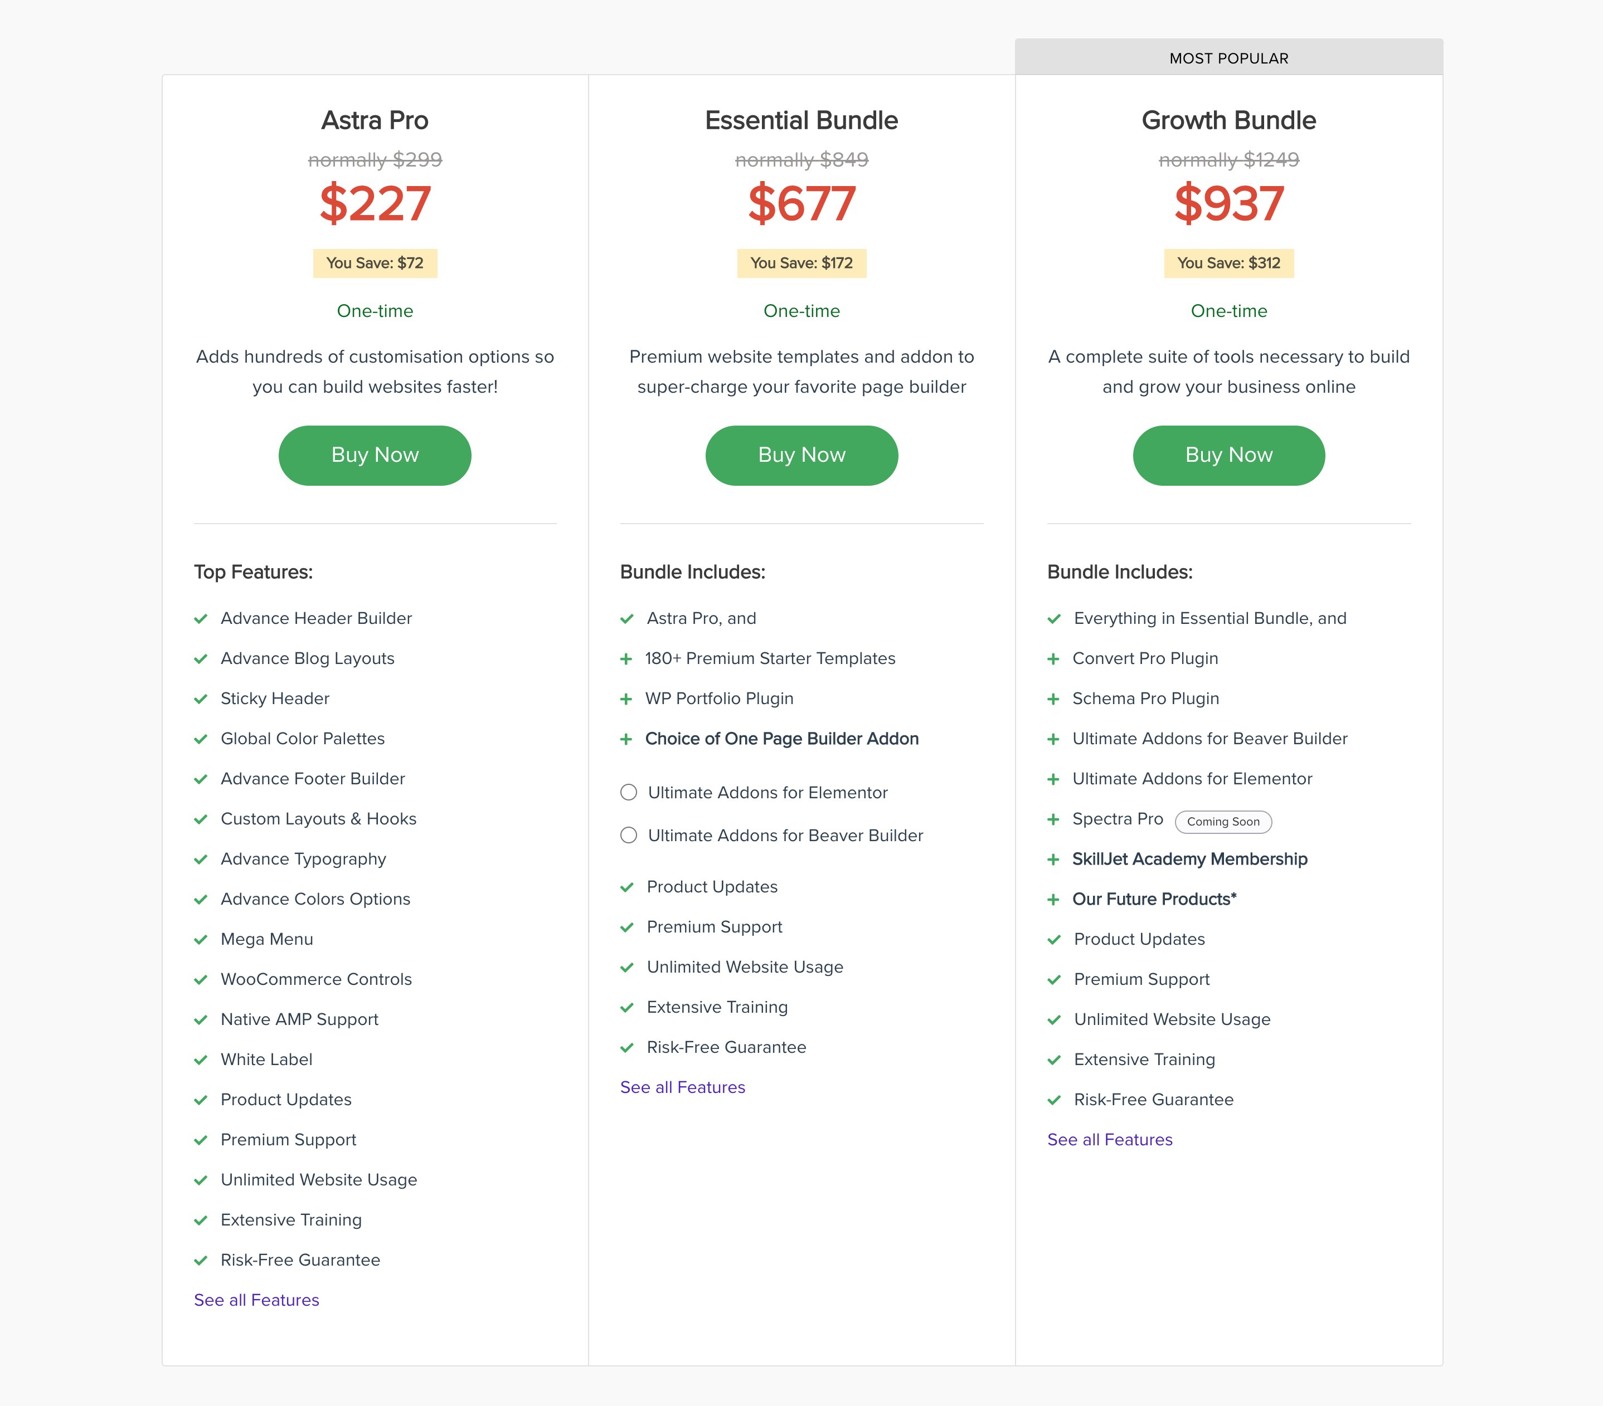Select the Ultimate Addons for Elementor radio button
Viewport: 1603px width, 1406px height.
[628, 792]
